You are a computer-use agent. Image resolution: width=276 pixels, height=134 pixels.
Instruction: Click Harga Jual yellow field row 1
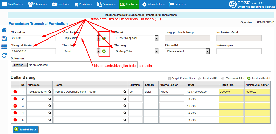click(231, 92)
